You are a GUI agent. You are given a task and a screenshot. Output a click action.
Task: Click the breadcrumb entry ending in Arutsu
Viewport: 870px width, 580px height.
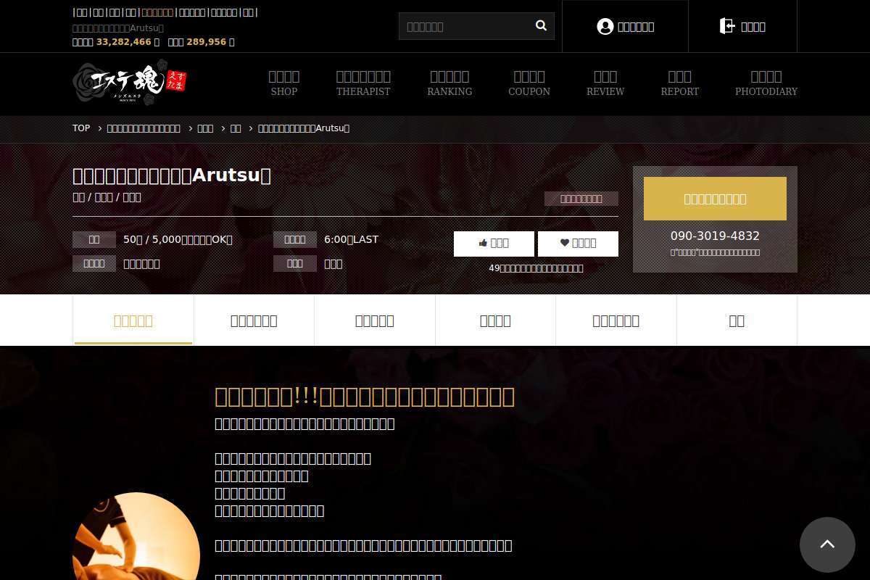[304, 128]
